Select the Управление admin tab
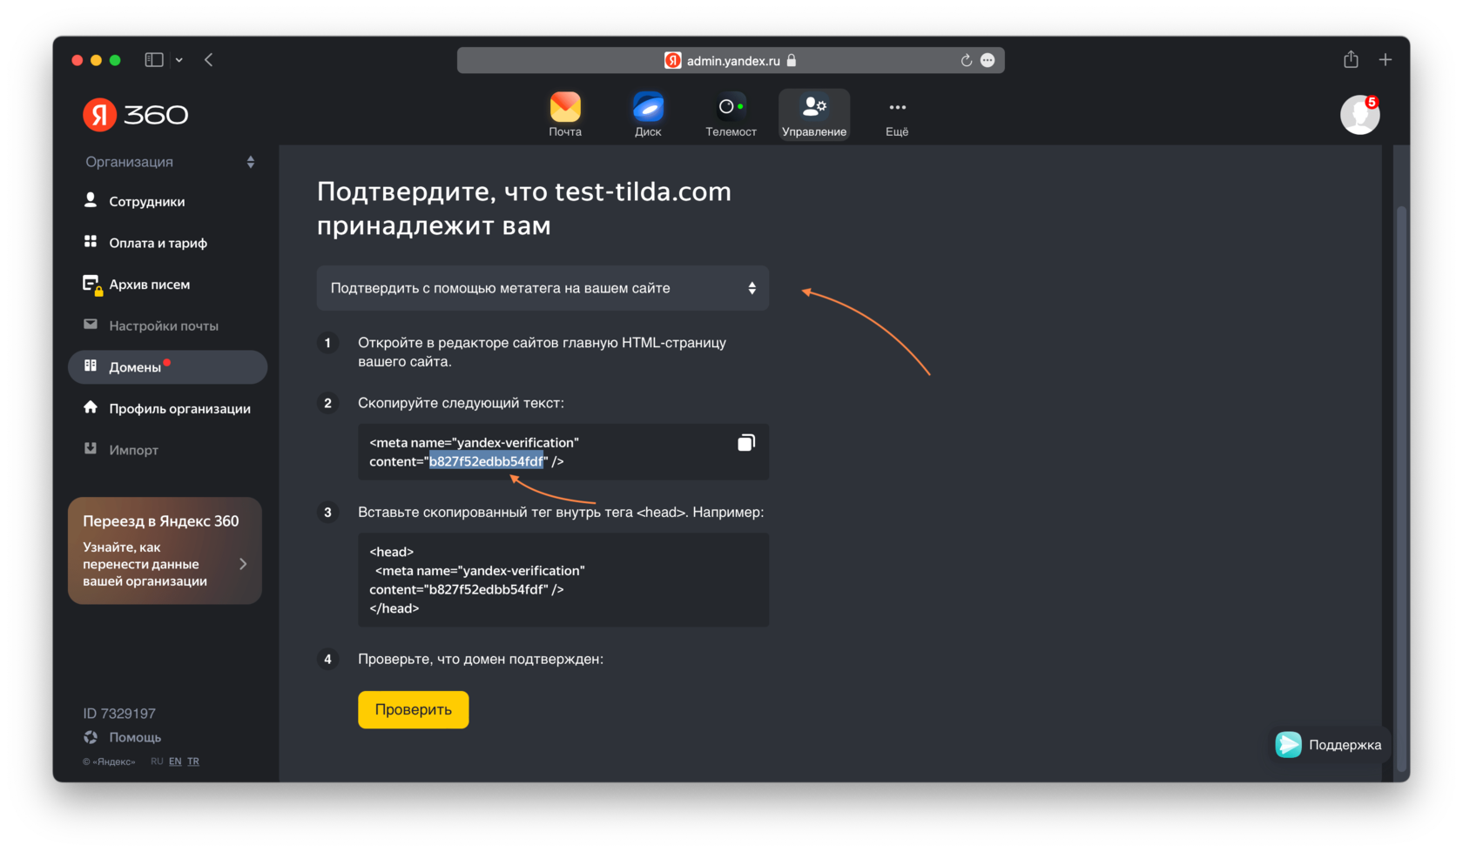 click(814, 114)
